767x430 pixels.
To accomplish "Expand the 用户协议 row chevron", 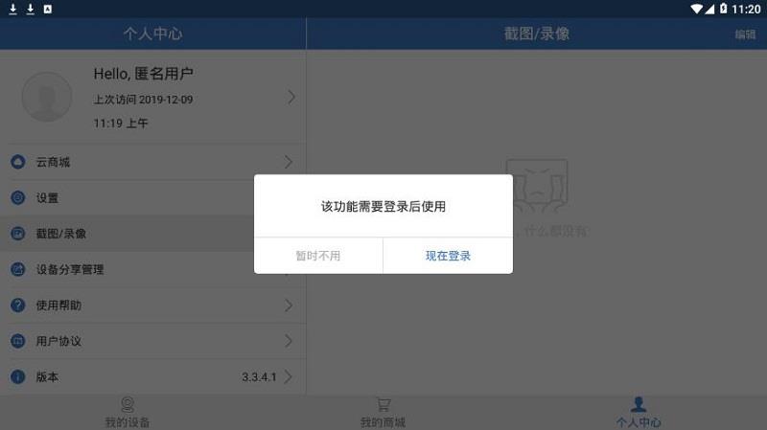I will tap(289, 341).
